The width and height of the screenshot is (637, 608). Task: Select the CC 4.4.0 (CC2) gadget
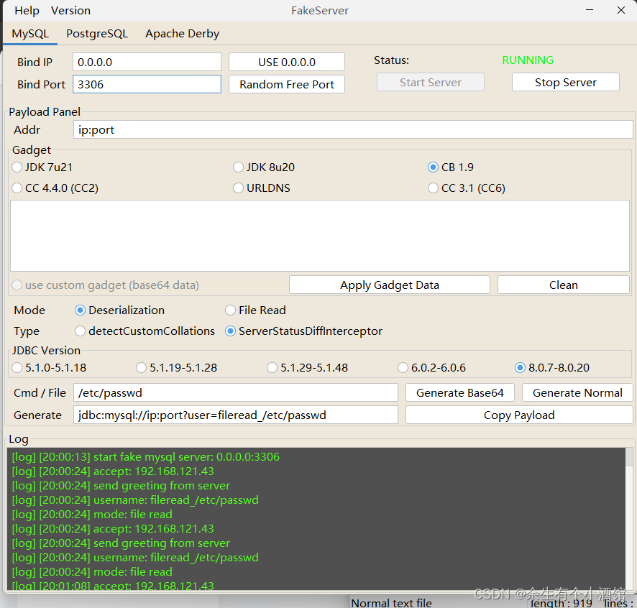[x=55, y=188]
